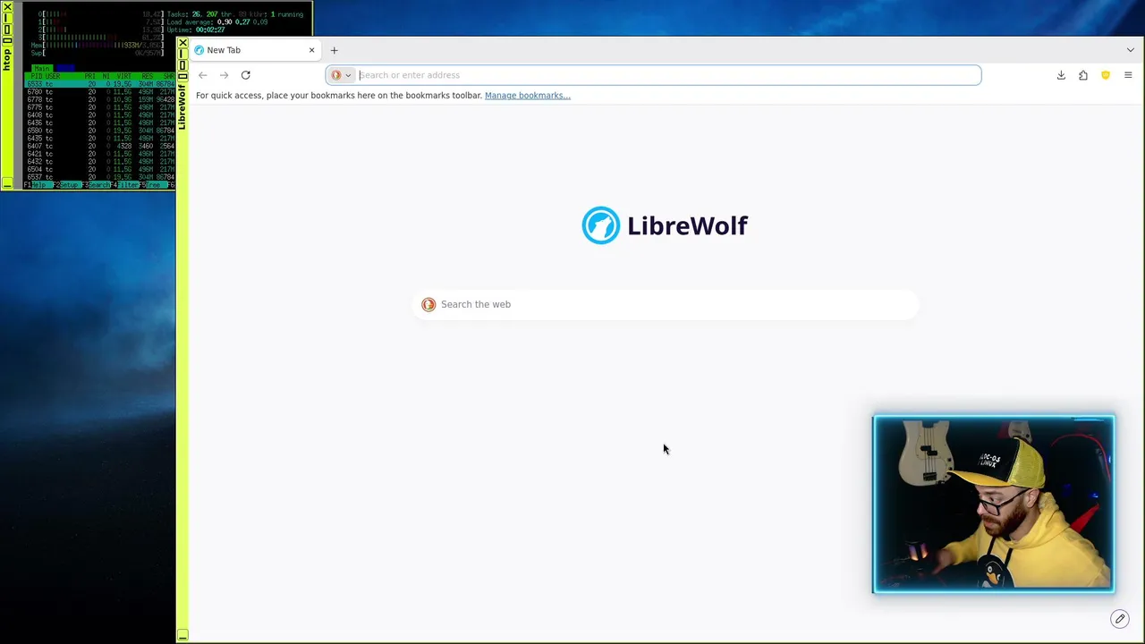The image size is (1145, 644).
Task: Sort htop processes by the PRI column
Action: point(90,77)
